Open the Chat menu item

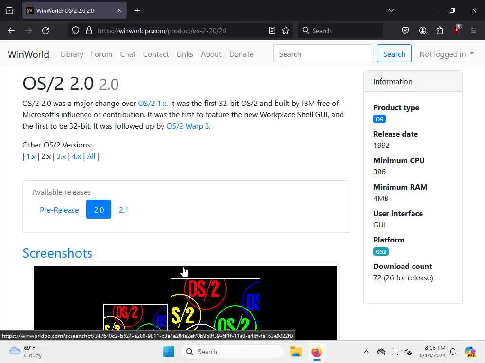coord(128,54)
